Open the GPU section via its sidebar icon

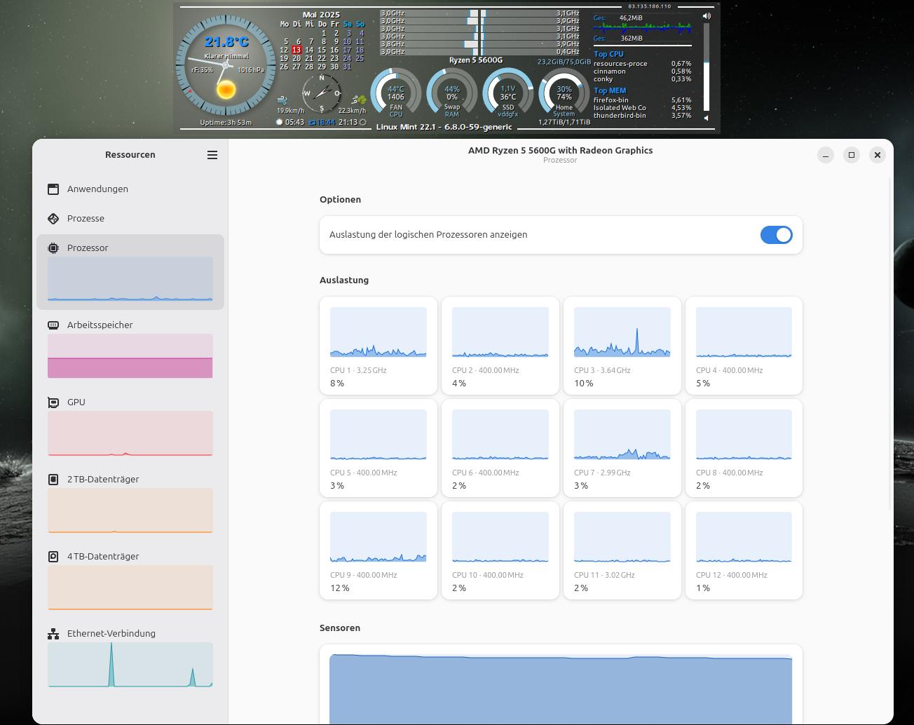coord(53,402)
